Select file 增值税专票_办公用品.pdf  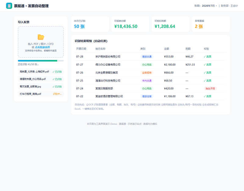pos(41,79)
